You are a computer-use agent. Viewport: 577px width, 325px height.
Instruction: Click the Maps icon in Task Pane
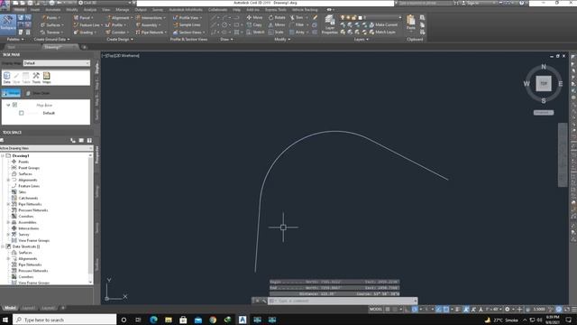point(46,78)
